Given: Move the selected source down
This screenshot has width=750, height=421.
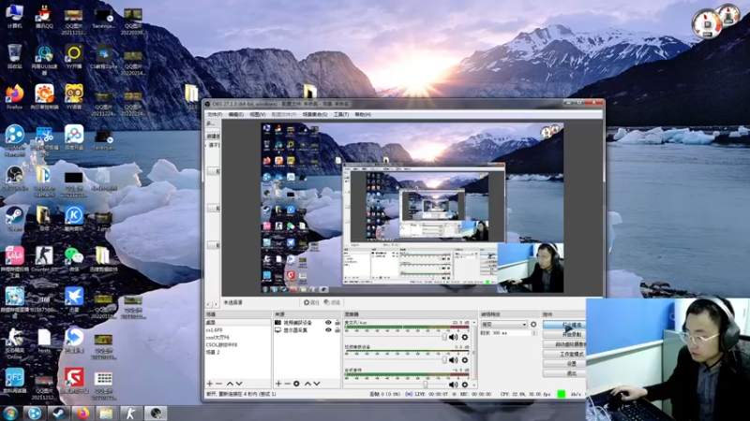Looking at the screenshot, I should pos(317,384).
